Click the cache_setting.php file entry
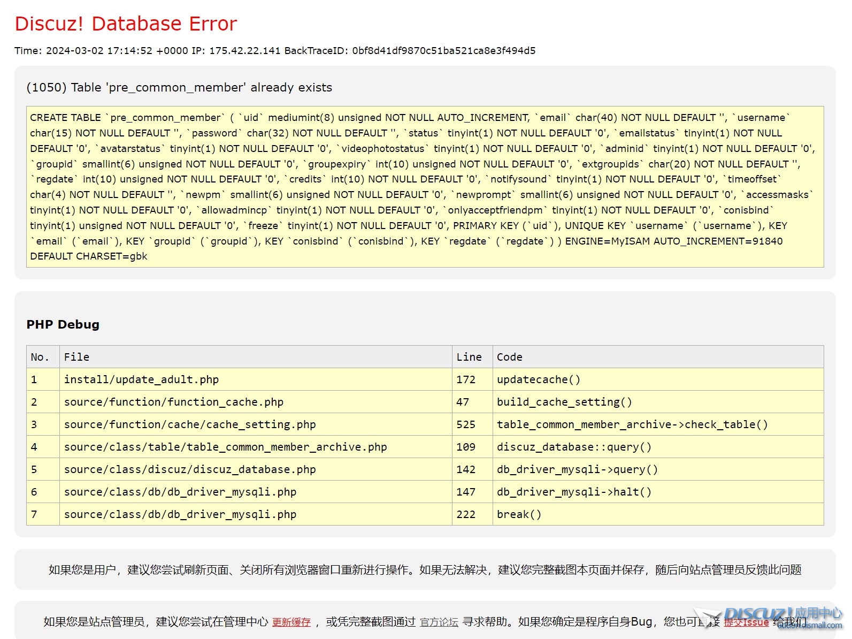Viewport: 852px width, 639px height. 189,424
